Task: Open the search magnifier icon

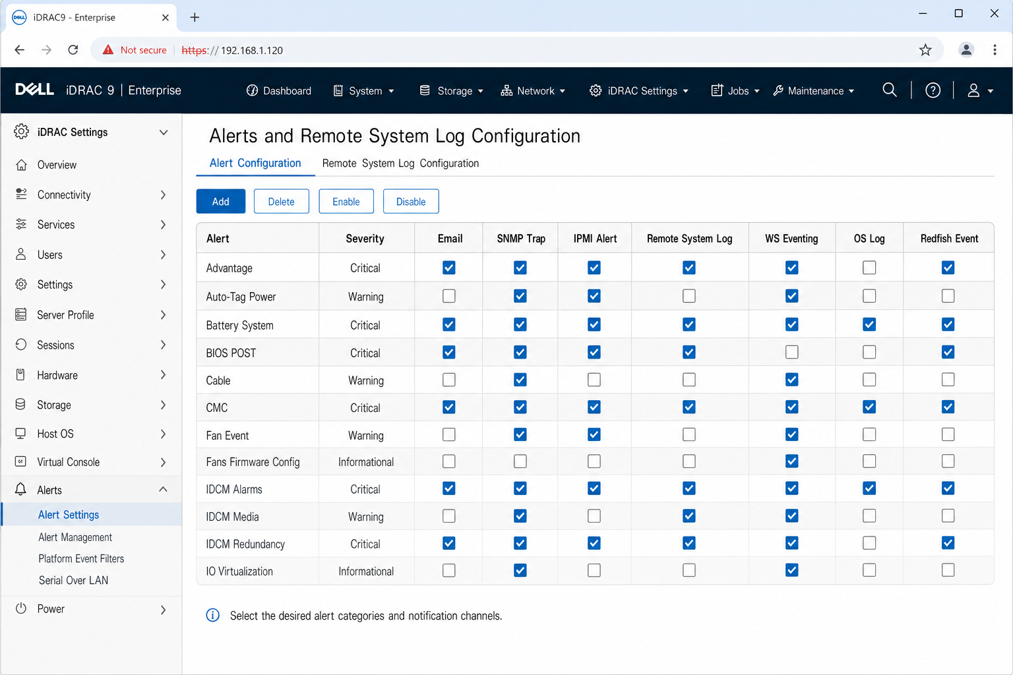Action: coord(889,90)
